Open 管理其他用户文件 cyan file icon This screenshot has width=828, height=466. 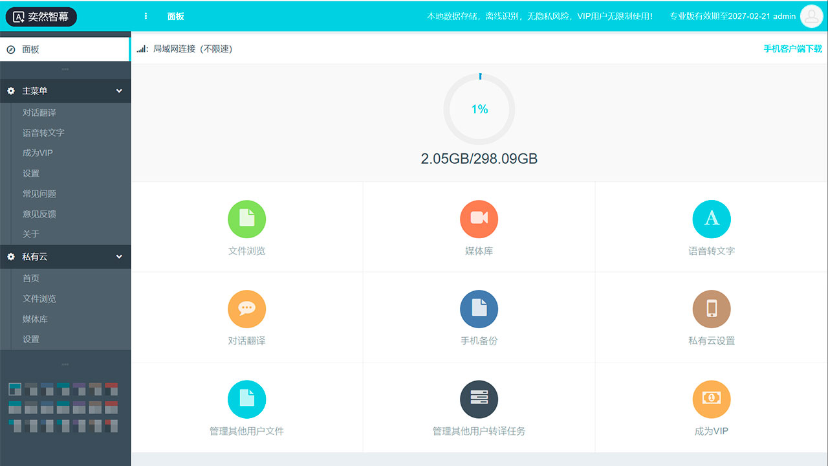coord(246,399)
